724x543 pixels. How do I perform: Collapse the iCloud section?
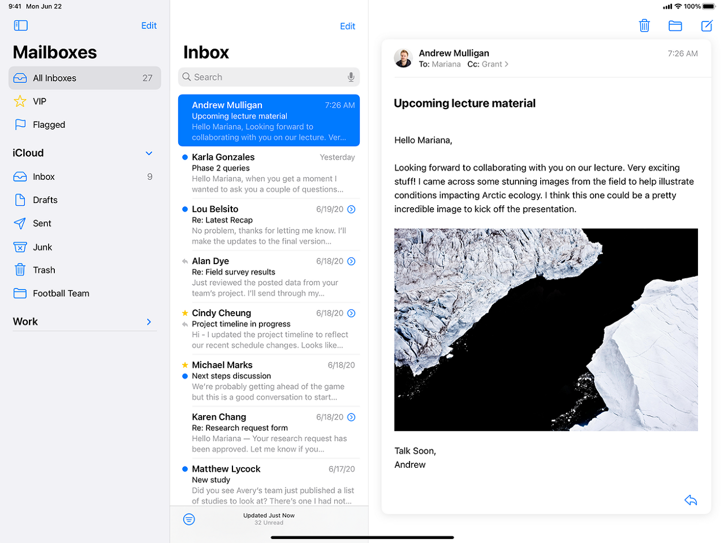point(149,153)
